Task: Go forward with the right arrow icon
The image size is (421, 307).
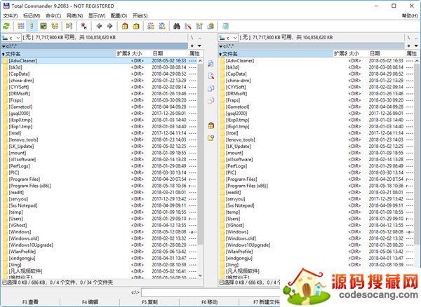Action: click(x=110, y=26)
